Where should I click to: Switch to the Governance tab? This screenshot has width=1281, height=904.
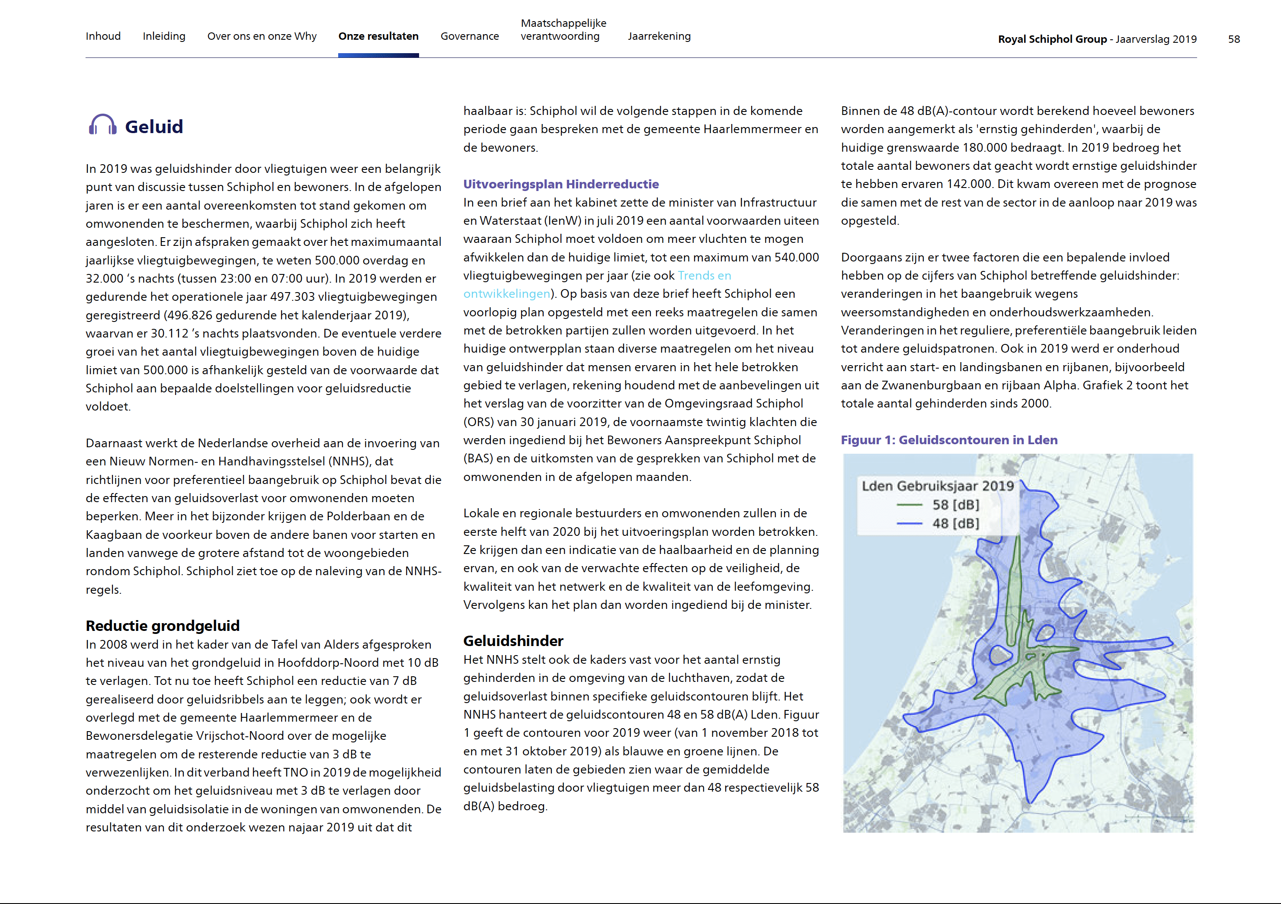pos(469,36)
